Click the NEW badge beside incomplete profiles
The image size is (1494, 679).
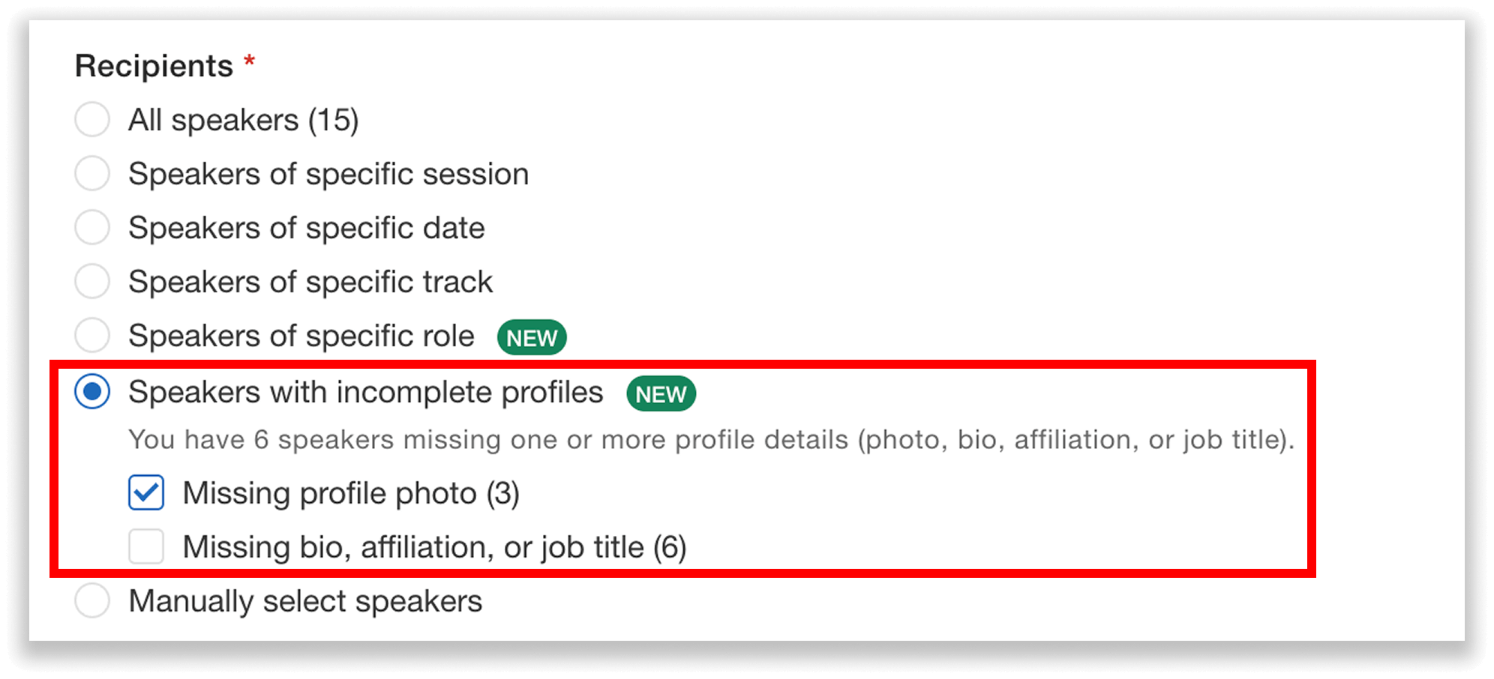[659, 394]
